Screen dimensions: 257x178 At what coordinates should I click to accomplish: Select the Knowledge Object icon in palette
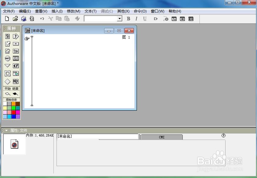tap(16, 81)
